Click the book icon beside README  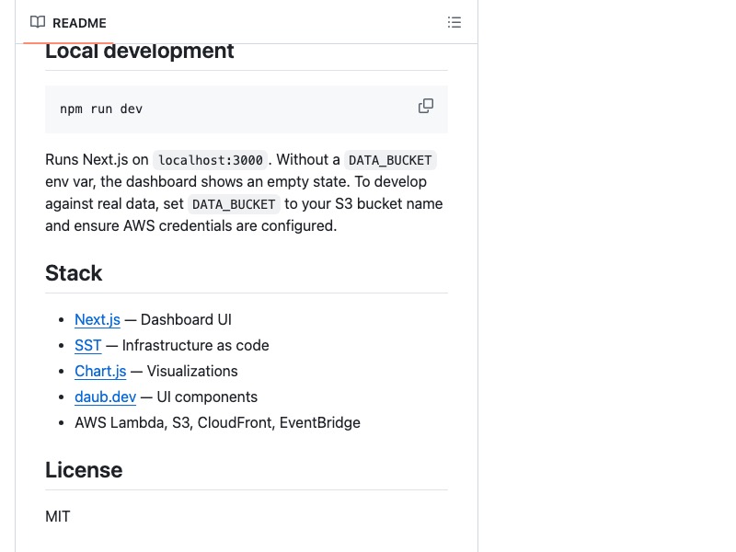(38, 22)
